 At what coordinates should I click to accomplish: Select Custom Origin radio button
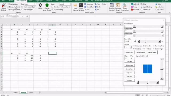pos(154,49)
